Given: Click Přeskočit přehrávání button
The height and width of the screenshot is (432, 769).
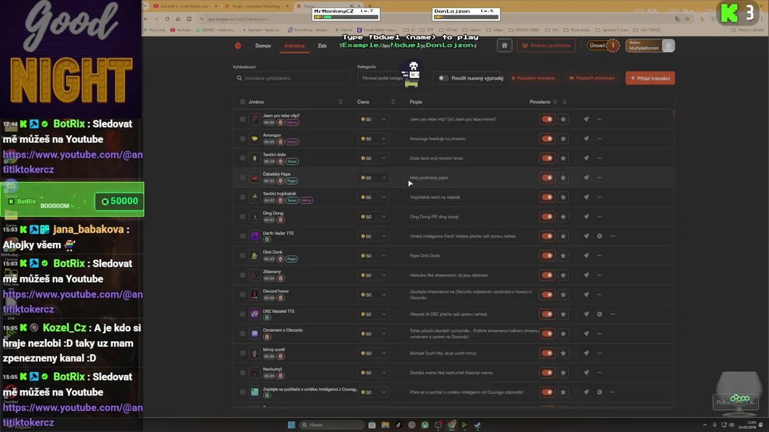Looking at the screenshot, I should coord(592,78).
